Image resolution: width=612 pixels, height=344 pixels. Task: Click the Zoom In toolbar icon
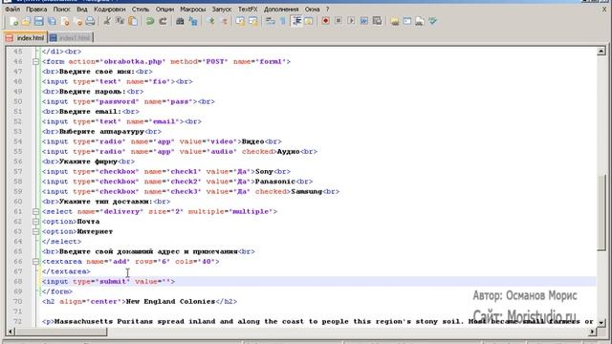(x=211, y=21)
